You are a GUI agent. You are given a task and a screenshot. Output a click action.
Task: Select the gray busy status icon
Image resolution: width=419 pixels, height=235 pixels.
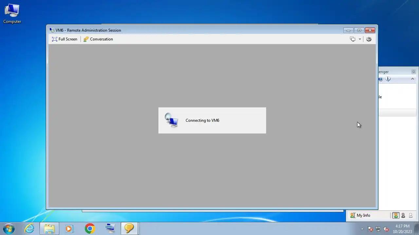tap(403, 215)
